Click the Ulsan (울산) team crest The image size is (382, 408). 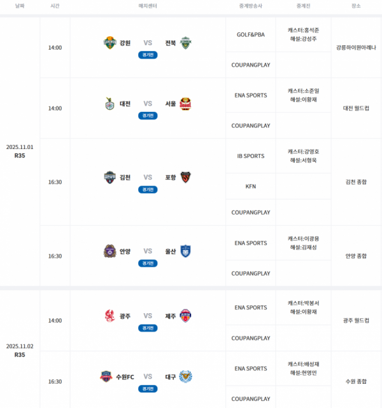click(185, 251)
